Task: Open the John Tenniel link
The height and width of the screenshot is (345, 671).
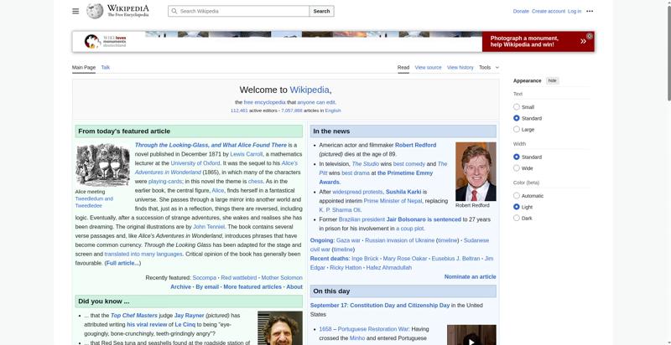Action: pyautogui.click(x=209, y=227)
